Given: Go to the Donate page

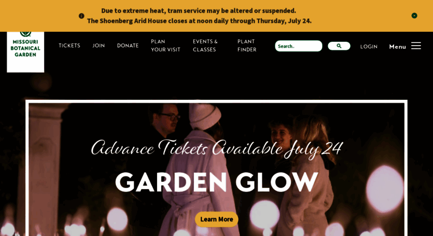Looking at the screenshot, I should pyautogui.click(x=128, y=46).
